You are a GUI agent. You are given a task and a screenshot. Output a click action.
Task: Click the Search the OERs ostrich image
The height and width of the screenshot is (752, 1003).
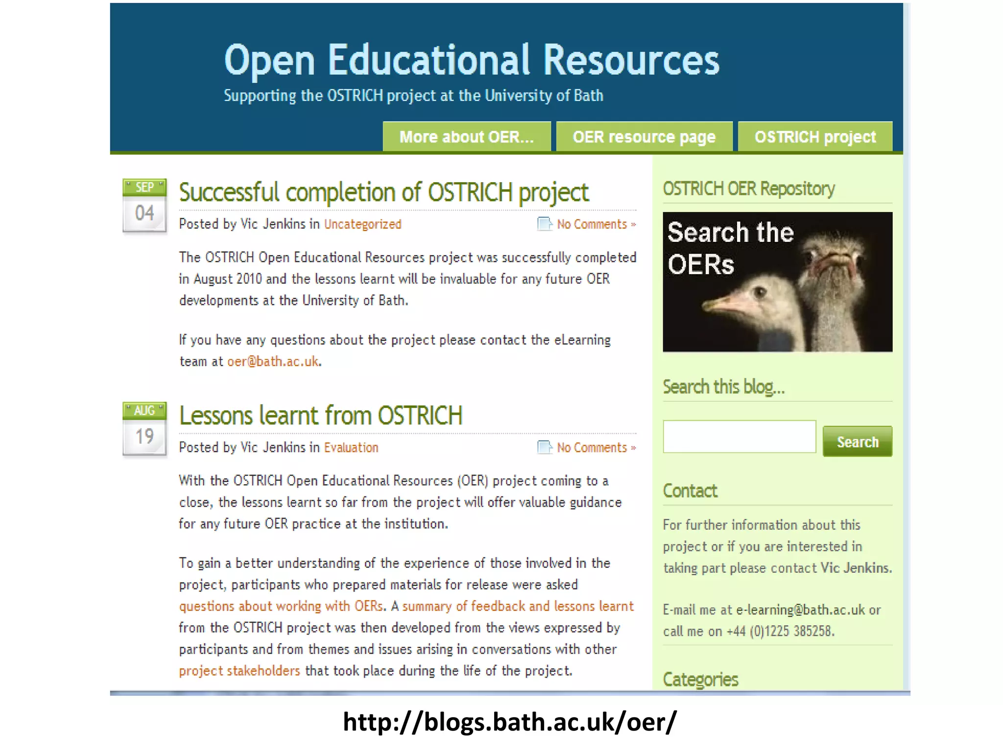[x=778, y=282]
